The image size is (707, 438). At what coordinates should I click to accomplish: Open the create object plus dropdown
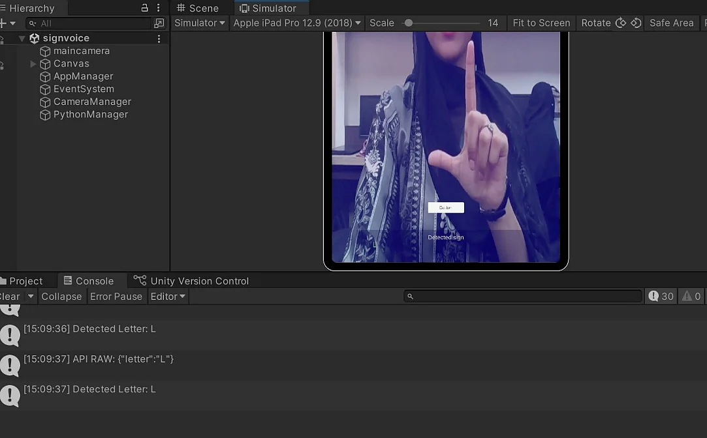pos(8,23)
